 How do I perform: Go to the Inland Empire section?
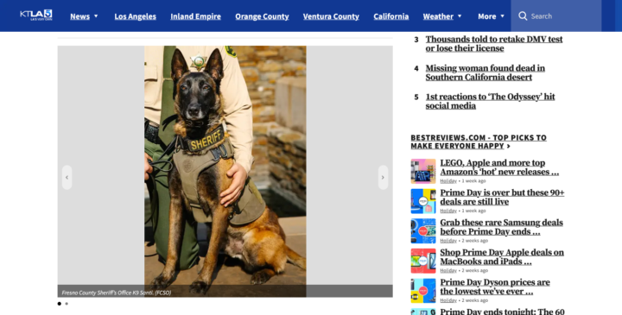(195, 16)
